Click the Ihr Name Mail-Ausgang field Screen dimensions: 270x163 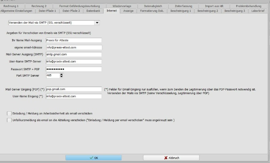(74, 40)
